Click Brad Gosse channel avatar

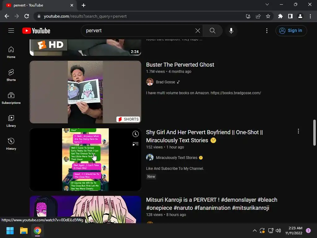tap(150, 82)
